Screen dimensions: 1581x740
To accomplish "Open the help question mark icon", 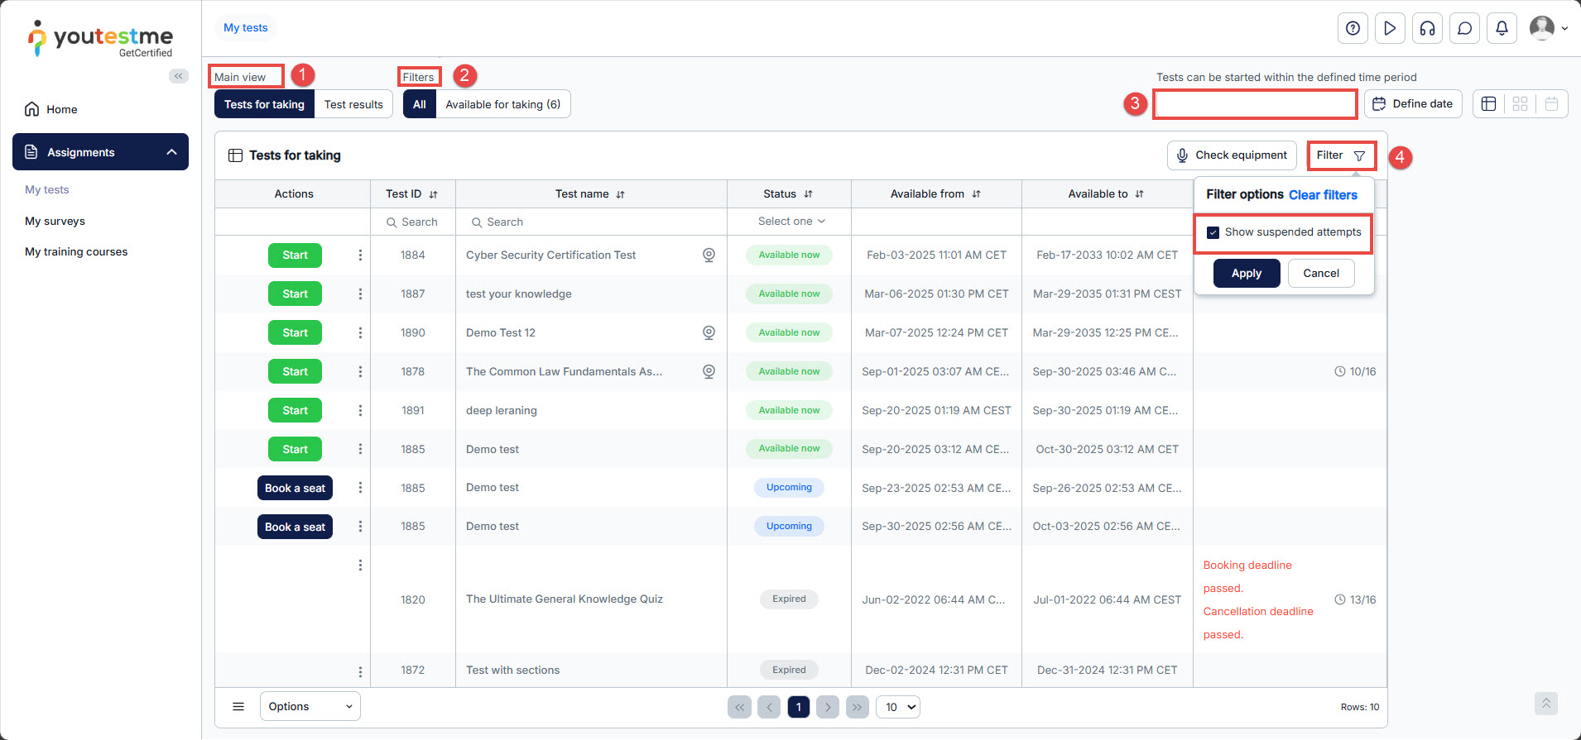I will click(1353, 28).
